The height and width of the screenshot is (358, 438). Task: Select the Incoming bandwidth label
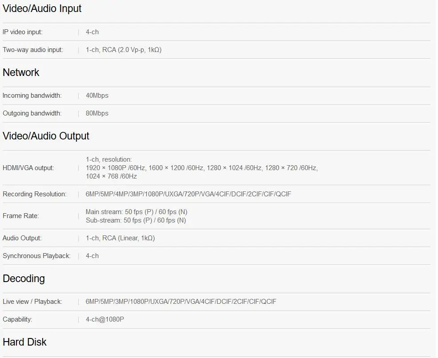pos(32,95)
